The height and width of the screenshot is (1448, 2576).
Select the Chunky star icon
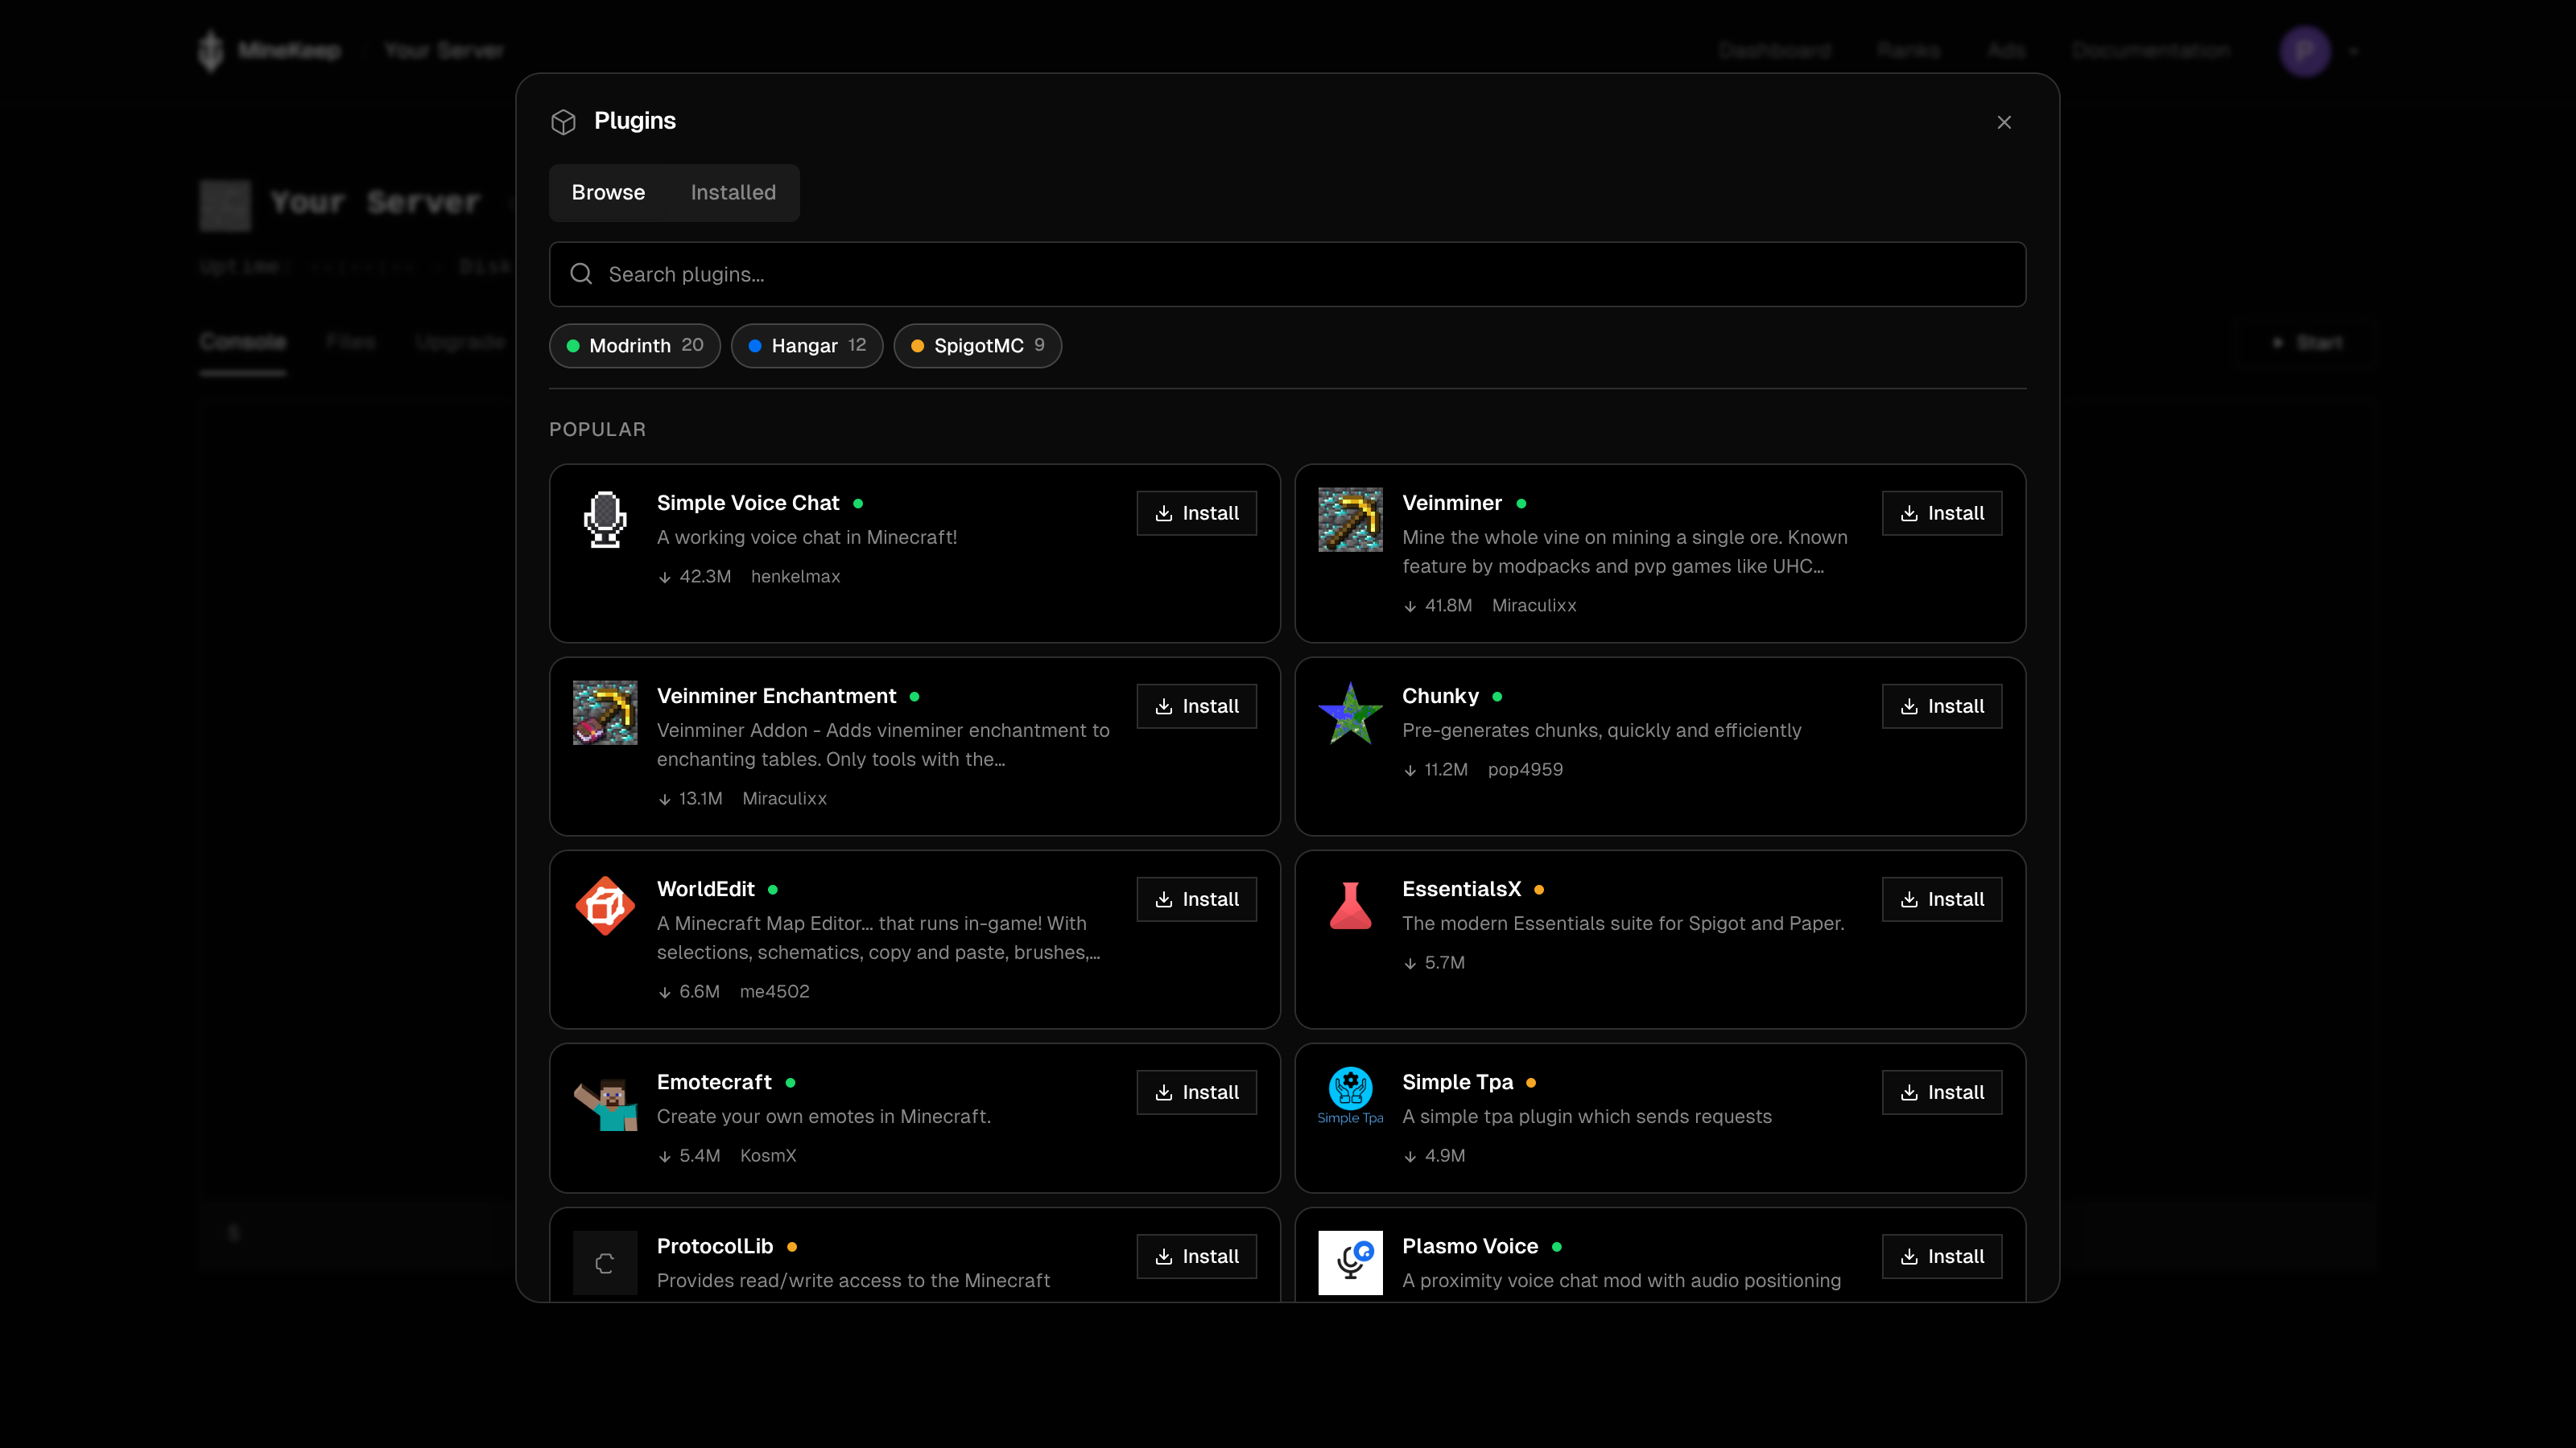(1350, 713)
